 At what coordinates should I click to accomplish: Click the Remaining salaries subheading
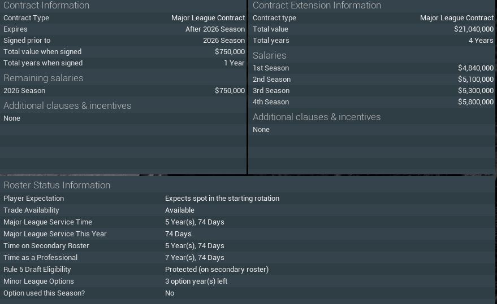point(43,78)
